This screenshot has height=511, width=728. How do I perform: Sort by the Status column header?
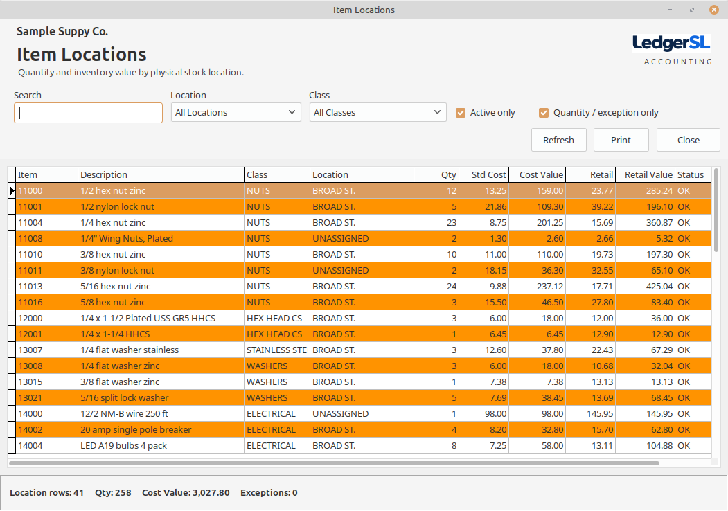pyautogui.click(x=693, y=175)
